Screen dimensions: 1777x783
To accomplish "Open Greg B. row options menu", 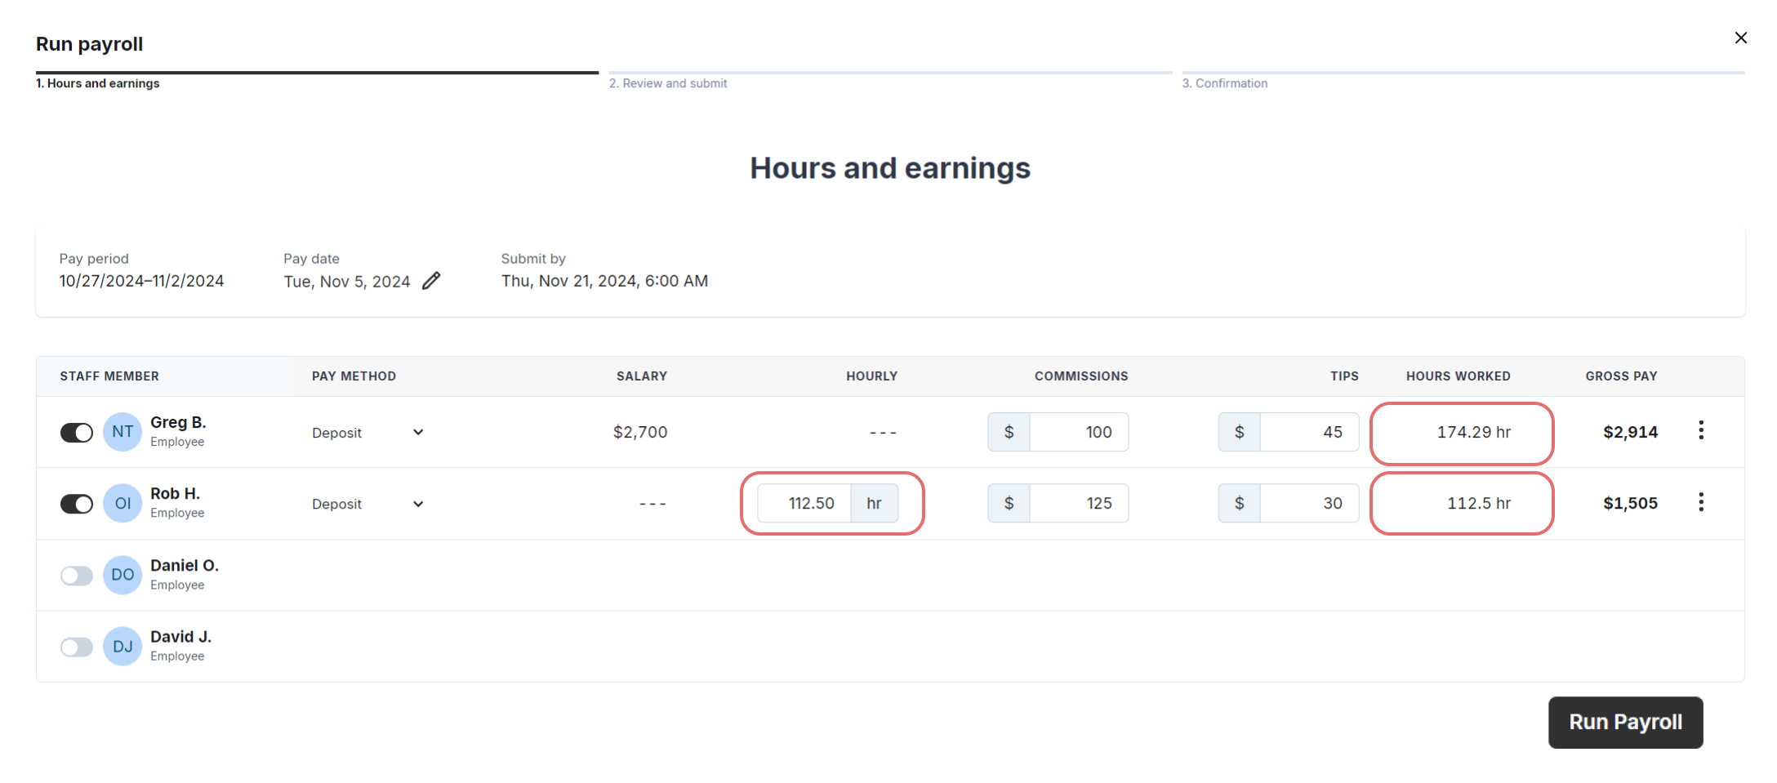I will pos(1701,430).
